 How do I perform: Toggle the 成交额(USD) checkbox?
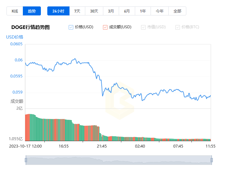click(x=105, y=27)
